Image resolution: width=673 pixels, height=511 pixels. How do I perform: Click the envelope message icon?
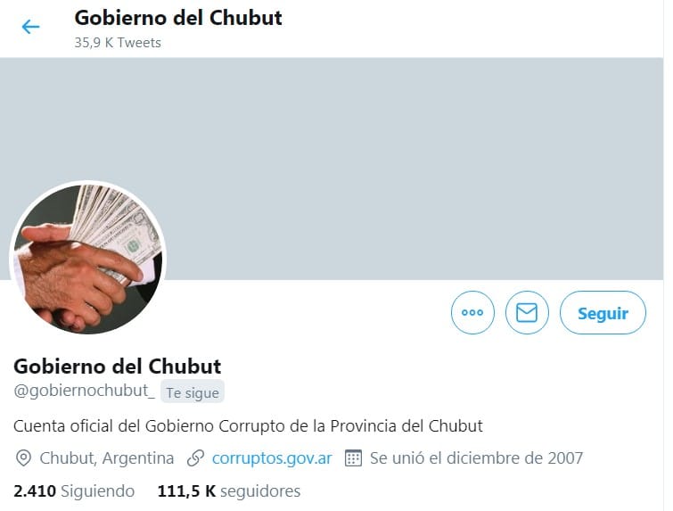coord(527,313)
